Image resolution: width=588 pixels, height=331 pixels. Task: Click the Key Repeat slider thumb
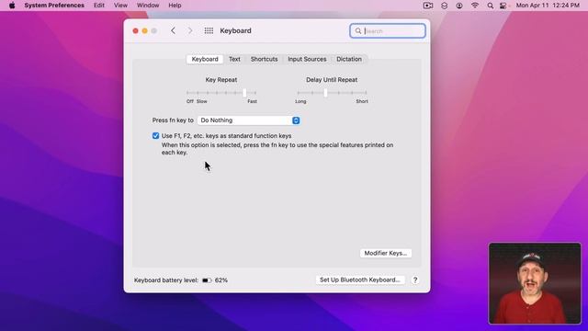[244, 93]
